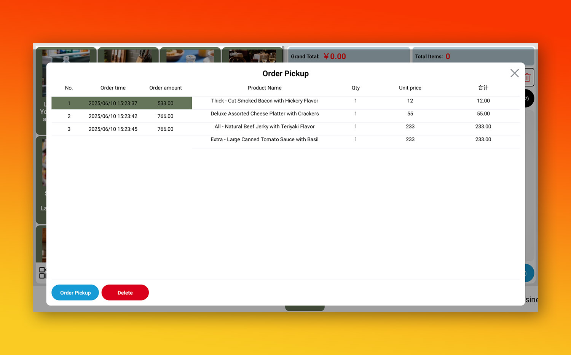Click the Grand Total amount display
Image resolution: width=571 pixels, height=355 pixels.
tap(334, 56)
